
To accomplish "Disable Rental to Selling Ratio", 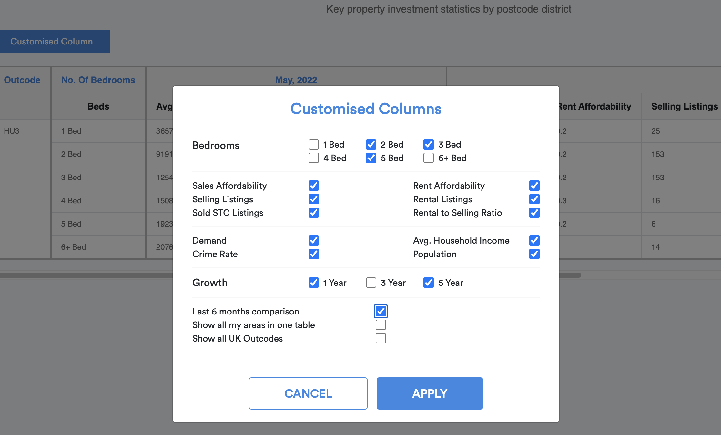I will click(x=534, y=213).
